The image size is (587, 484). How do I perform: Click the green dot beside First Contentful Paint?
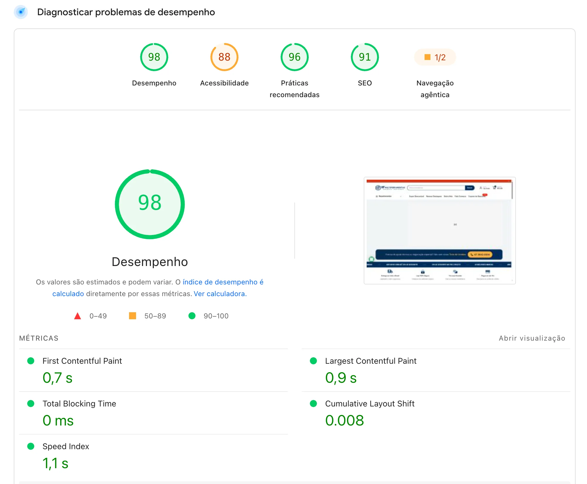click(31, 361)
